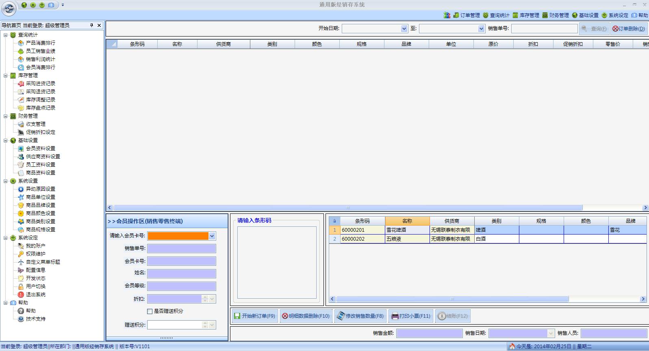Image resolution: width=649 pixels, height=351 pixels.
Task: Collapse the 查询统计 tree node
Action: 6,35
